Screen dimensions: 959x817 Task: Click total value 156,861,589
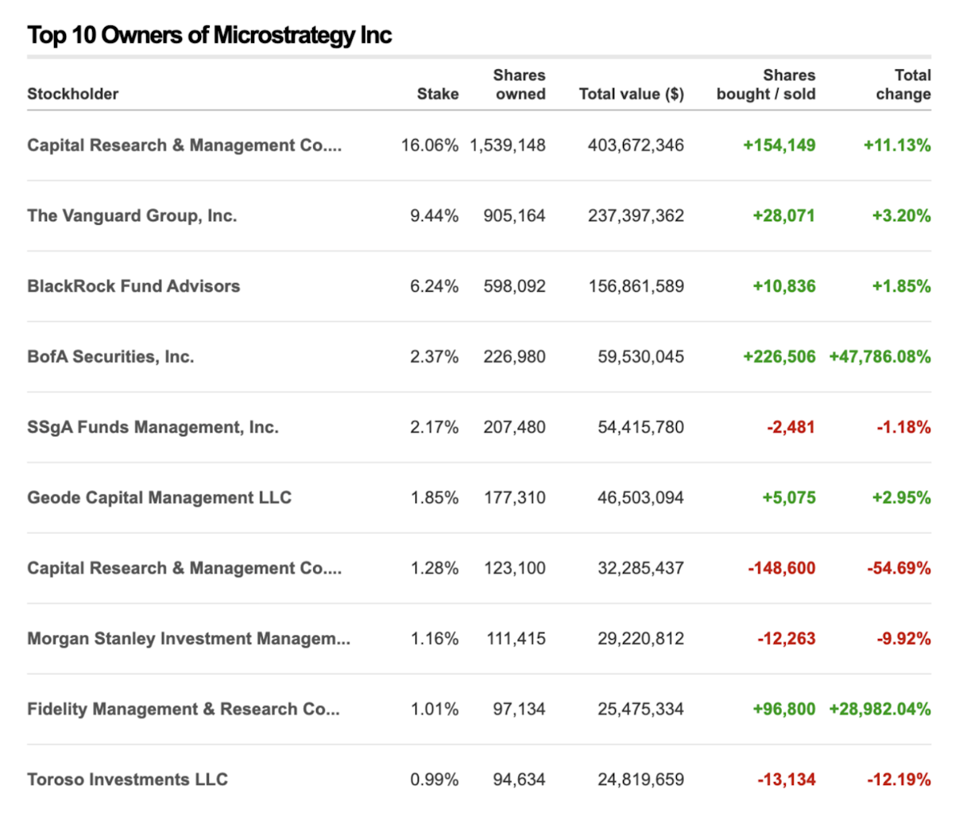coord(636,286)
